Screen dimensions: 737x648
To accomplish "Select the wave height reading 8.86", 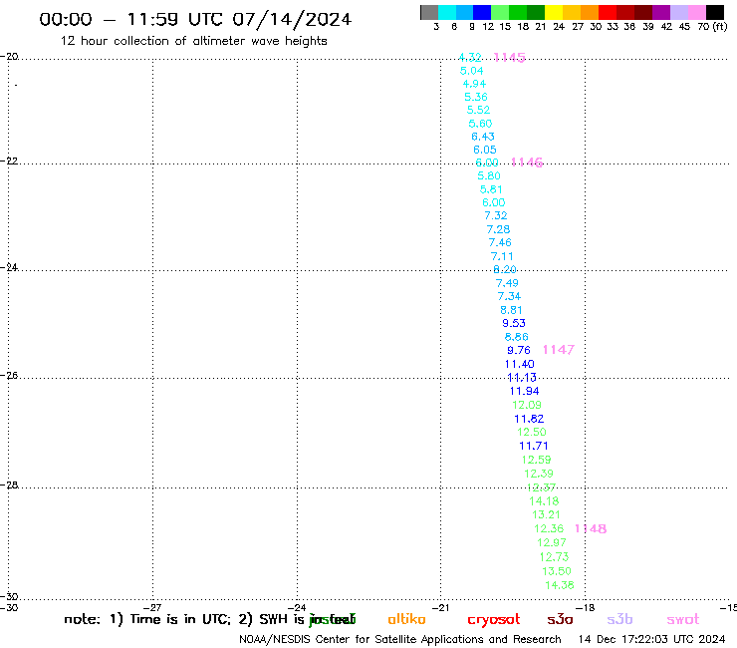I will coord(517,337).
